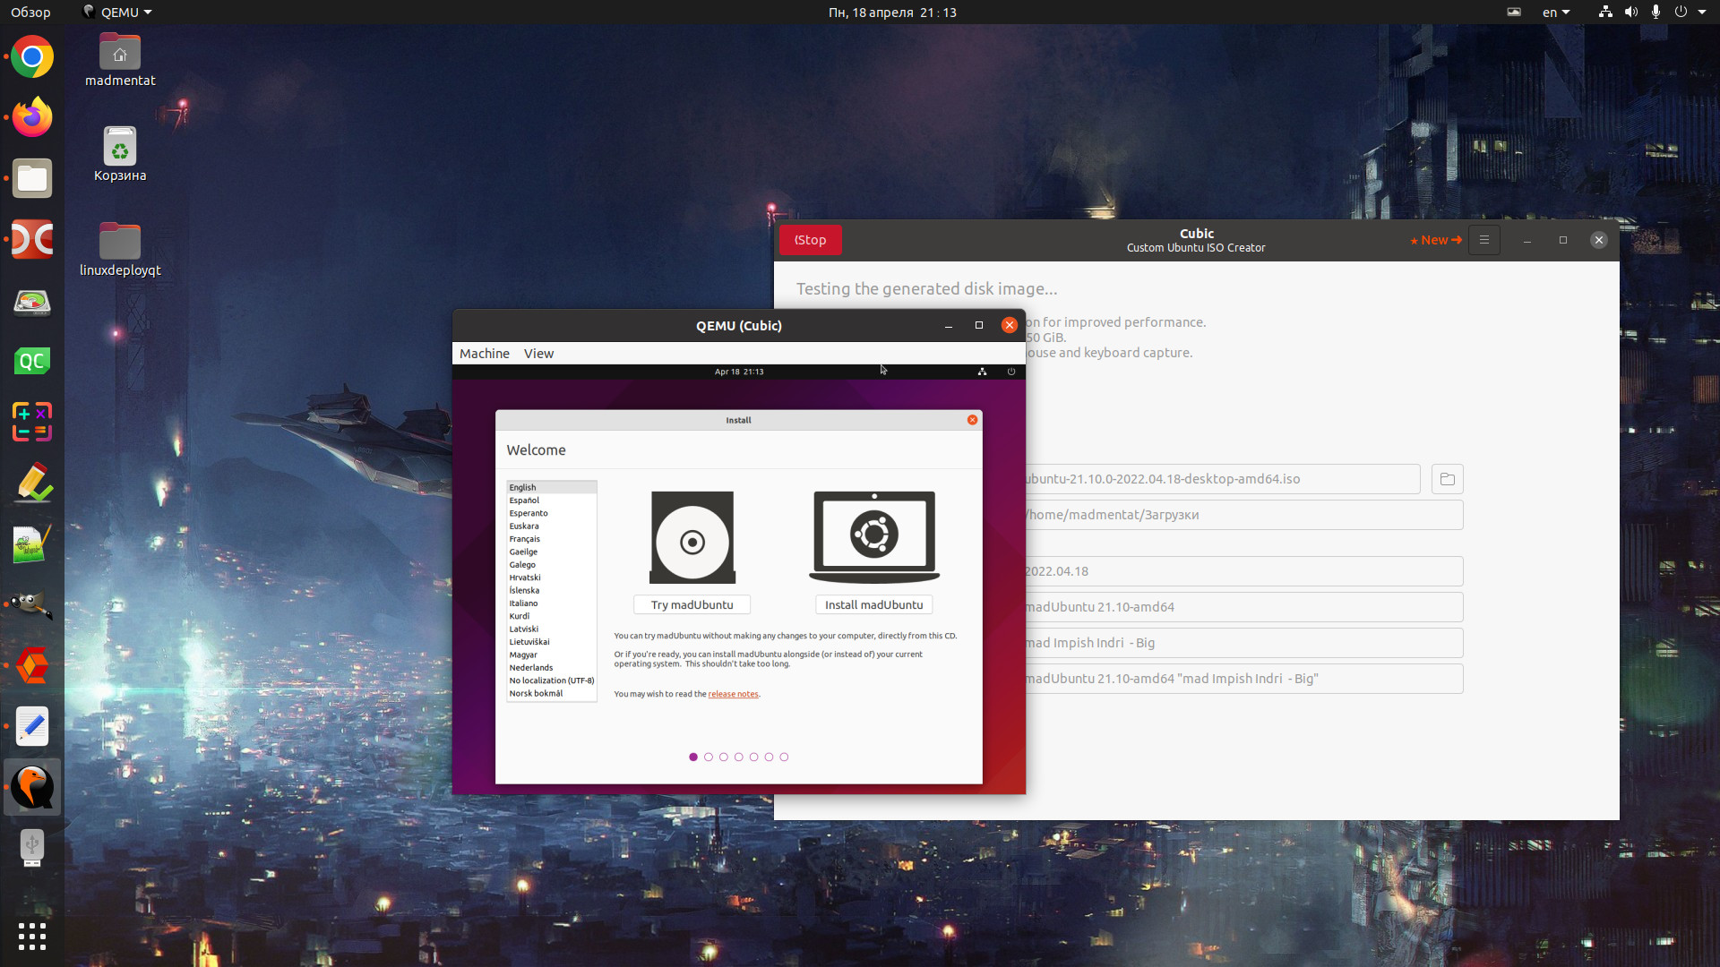The height and width of the screenshot is (967, 1720).
Task: Select Hrvatski in language list
Action: 551,578
